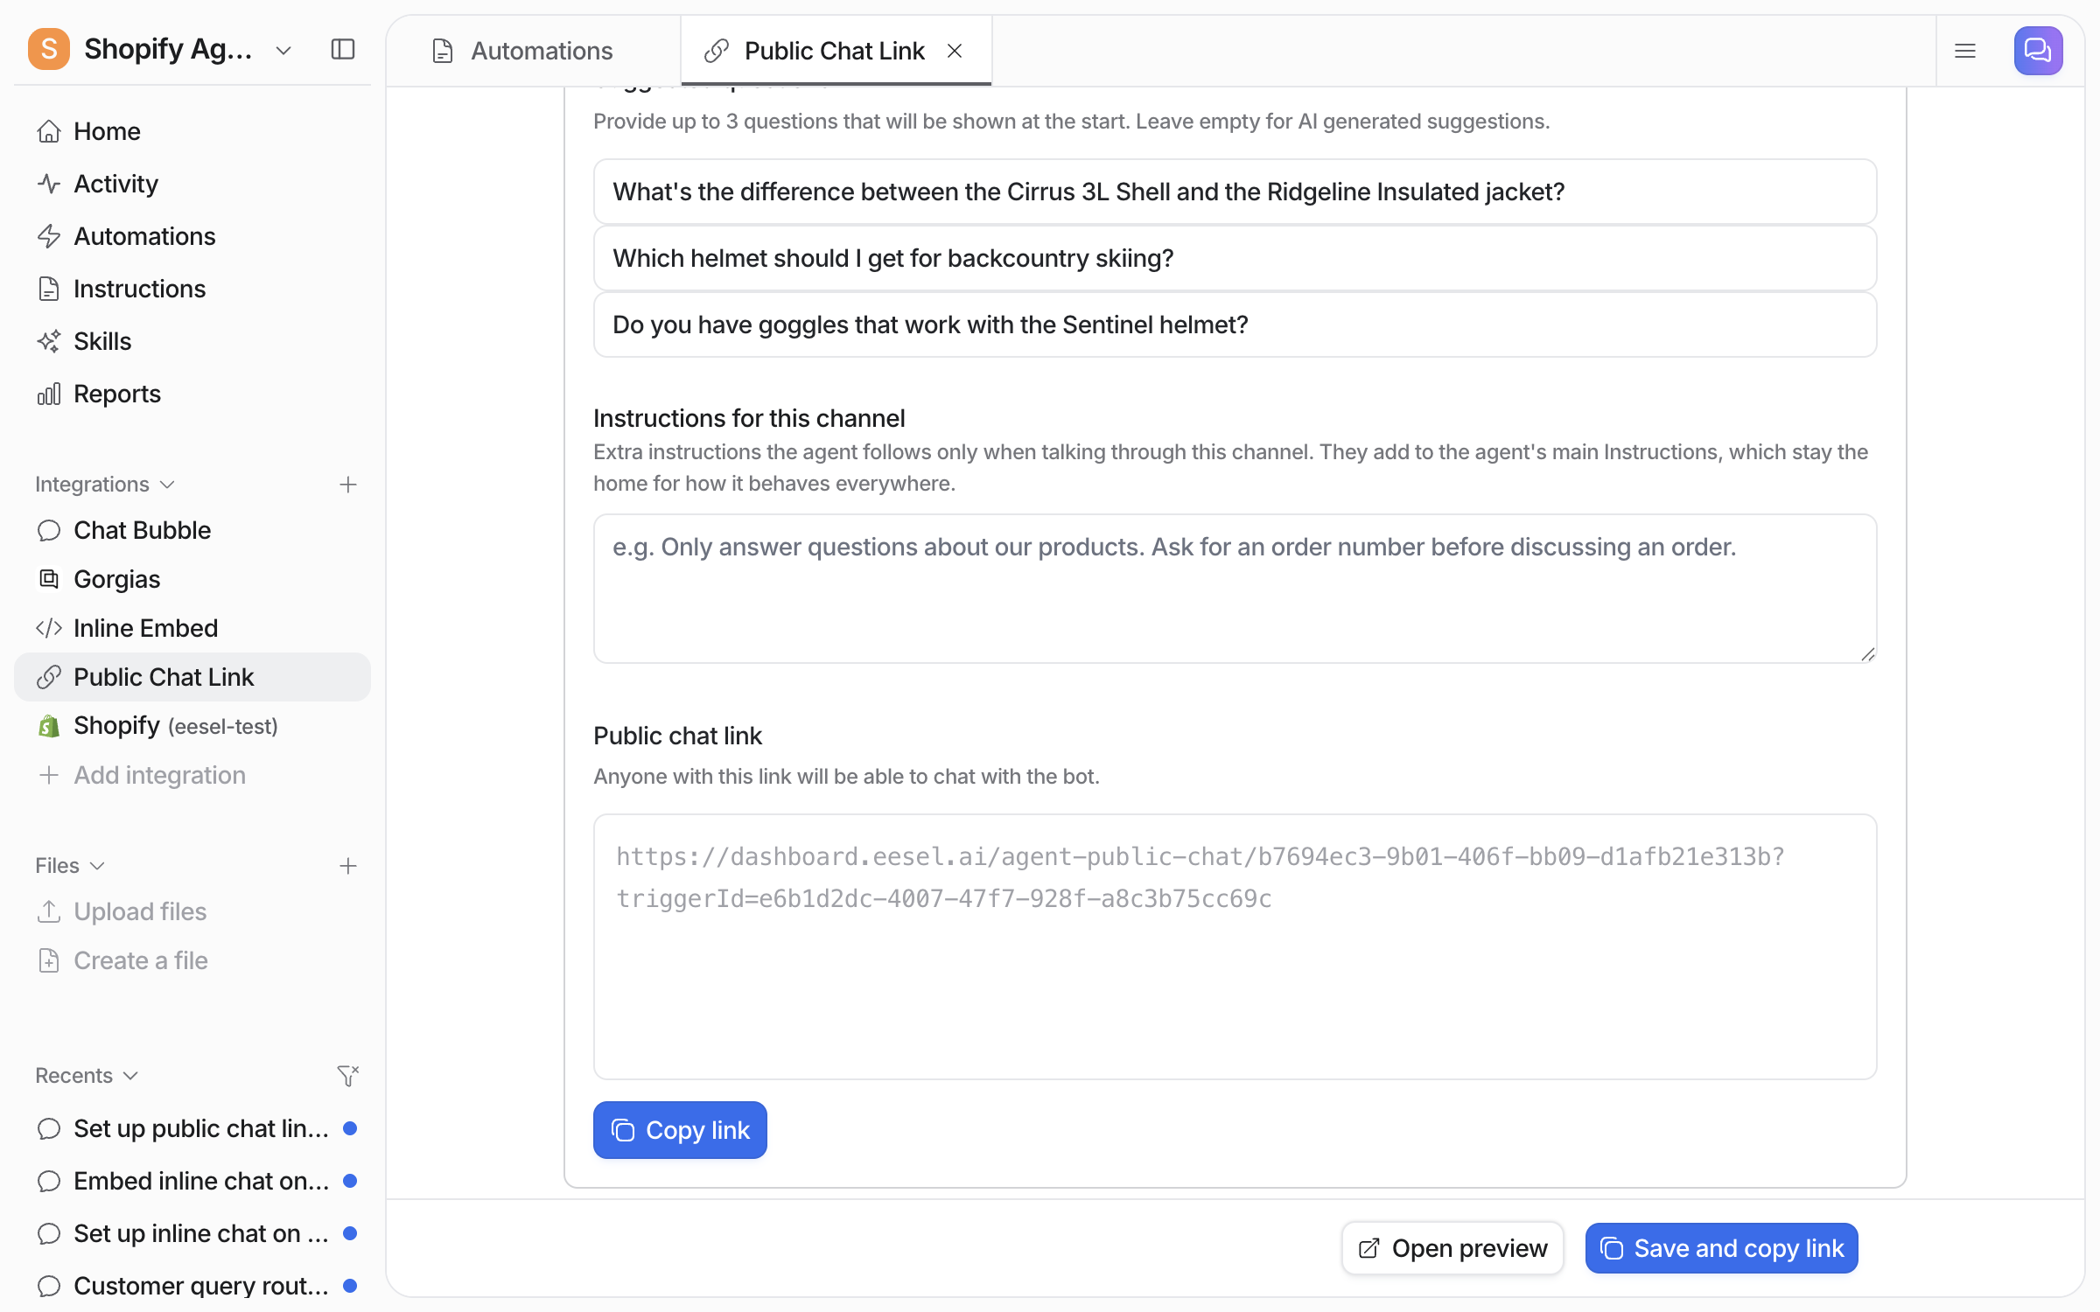
Task: Click the public chat link URL box
Action: [1235, 947]
